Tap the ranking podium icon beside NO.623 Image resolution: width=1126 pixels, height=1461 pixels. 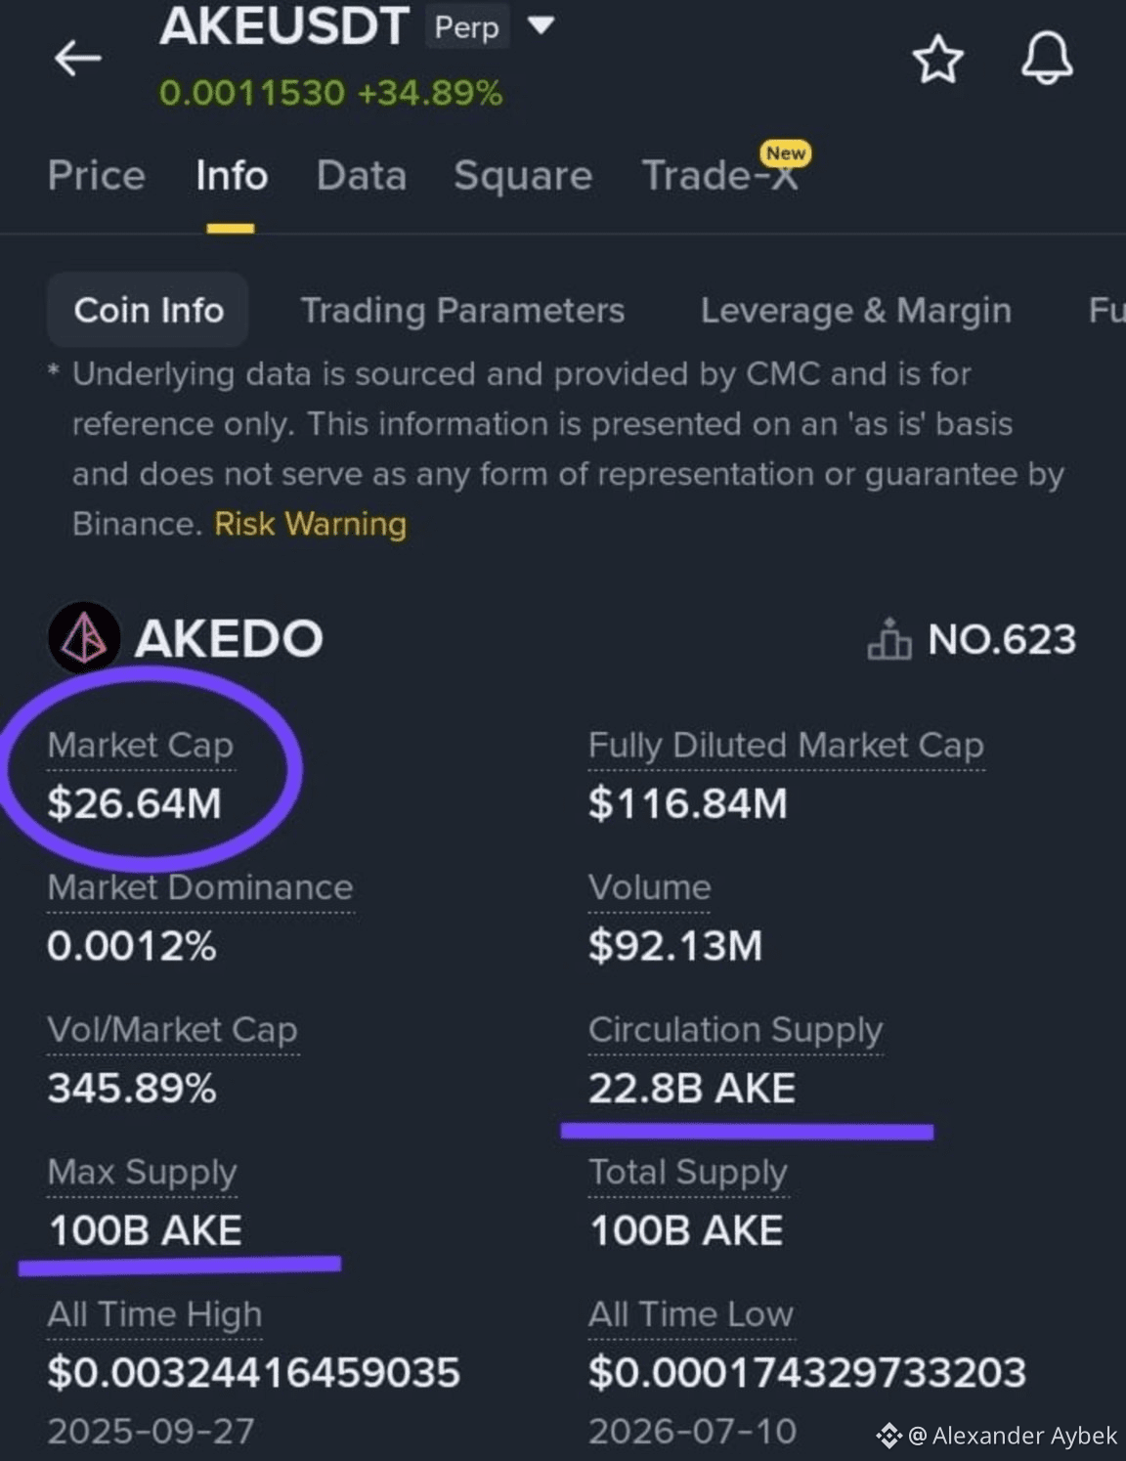888,639
